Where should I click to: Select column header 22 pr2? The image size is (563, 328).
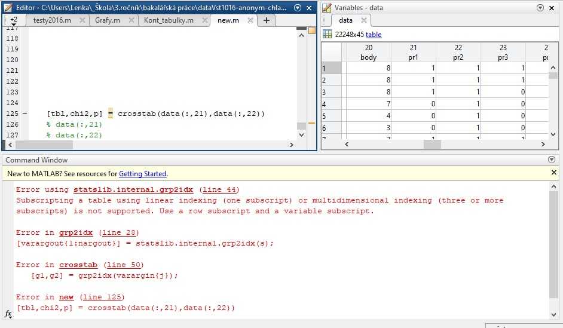tap(458, 53)
